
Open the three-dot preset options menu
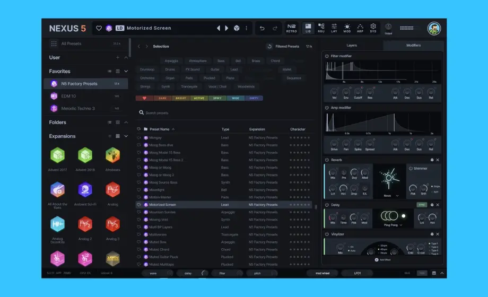point(246,28)
